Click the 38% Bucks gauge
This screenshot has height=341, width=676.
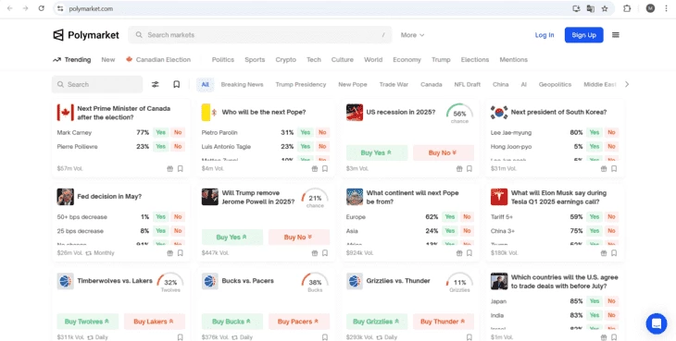click(x=315, y=282)
